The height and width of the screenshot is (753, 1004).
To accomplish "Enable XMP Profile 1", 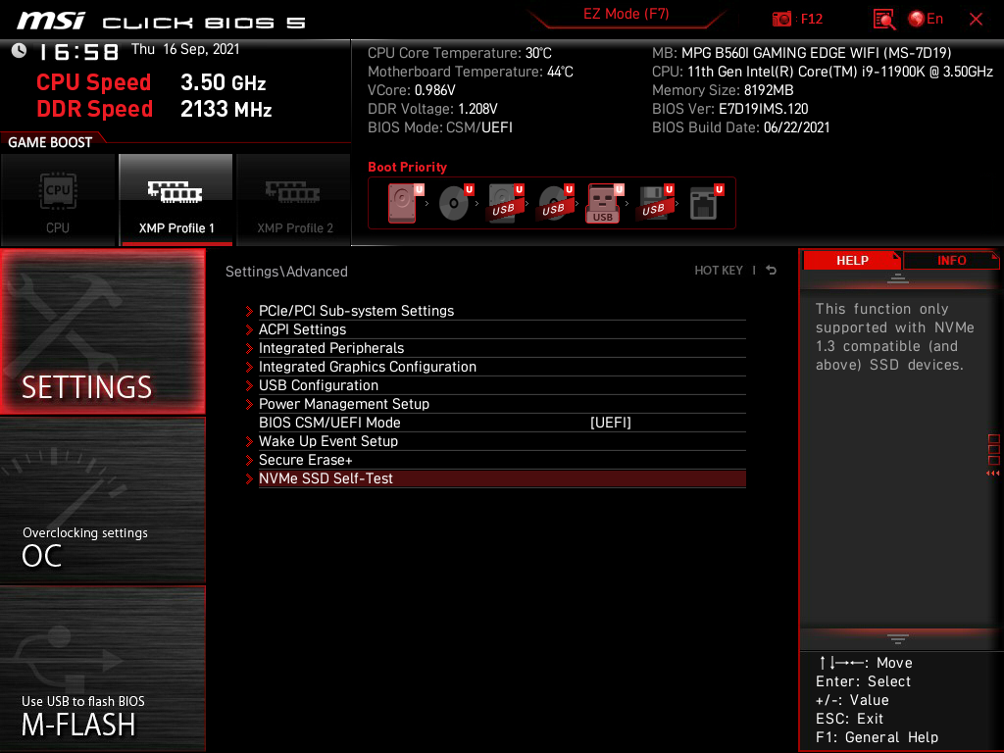I will pyautogui.click(x=176, y=200).
